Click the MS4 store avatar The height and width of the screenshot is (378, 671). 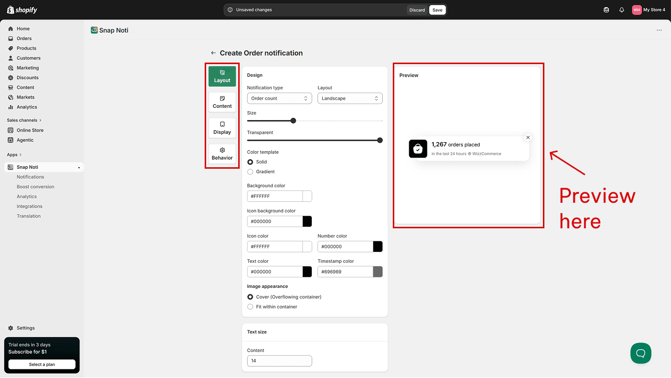(636, 10)
